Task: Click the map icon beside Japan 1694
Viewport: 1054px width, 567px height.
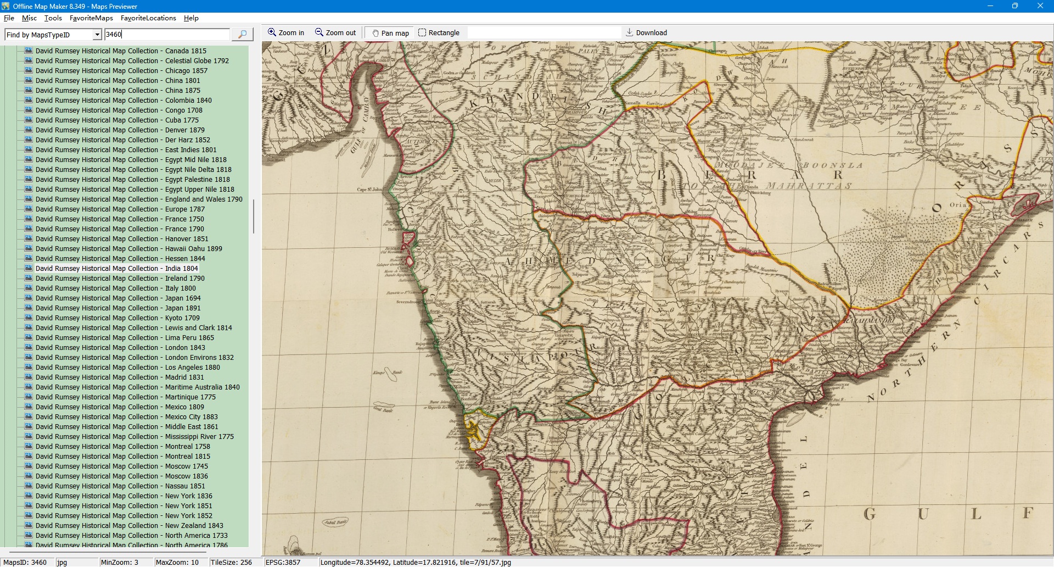Action: coord(29,298)
